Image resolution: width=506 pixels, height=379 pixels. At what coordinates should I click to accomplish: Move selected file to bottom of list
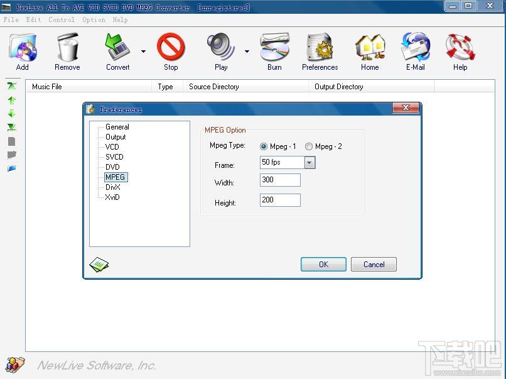coord(12,127)
